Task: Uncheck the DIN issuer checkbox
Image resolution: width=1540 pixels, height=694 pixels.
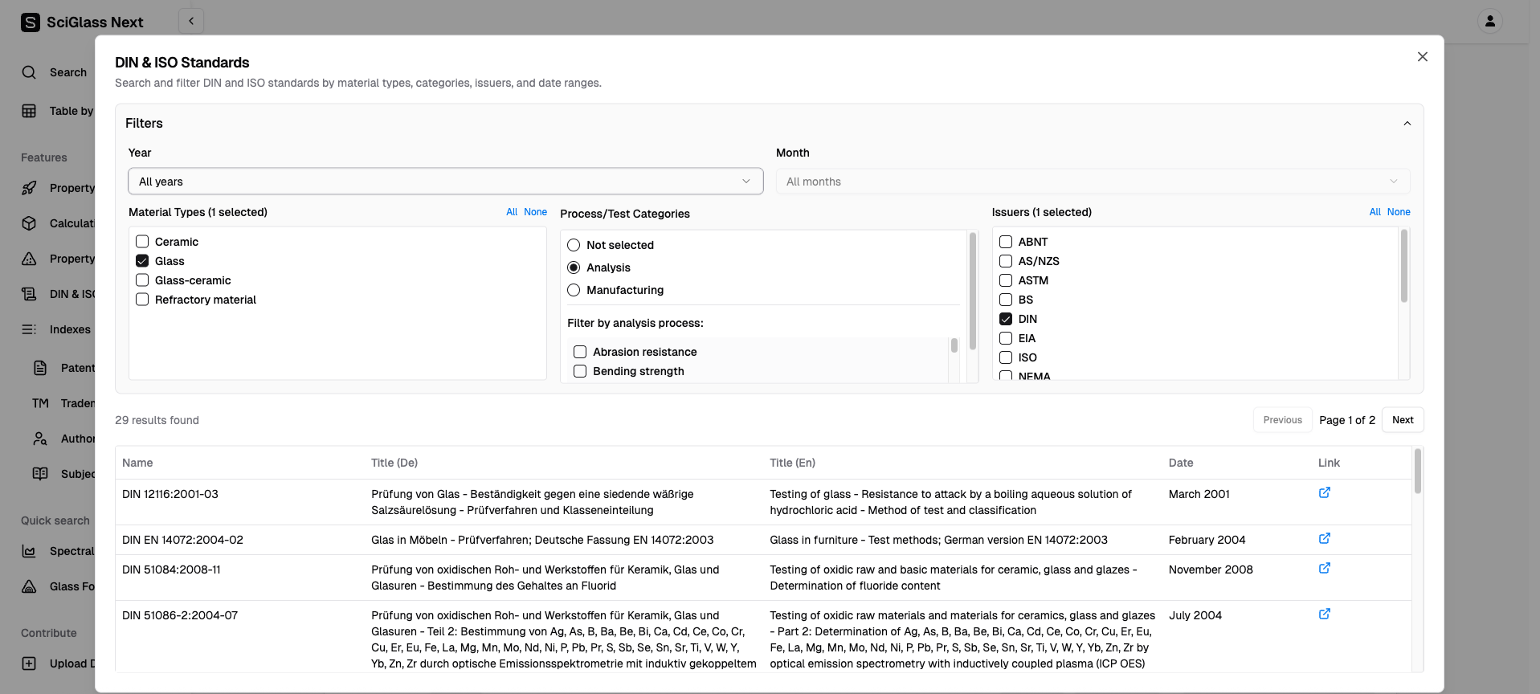Action: click(1005, 319)
